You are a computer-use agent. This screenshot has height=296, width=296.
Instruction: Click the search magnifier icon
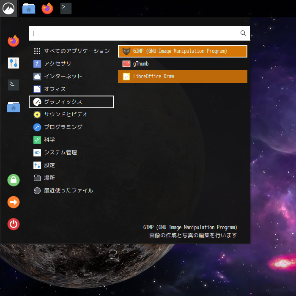click(x=243, y=33)
